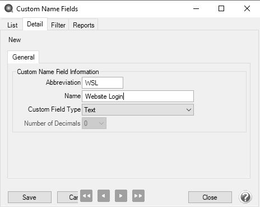Jump to last record arrow
The width and height of the screenshot is (260, 207).
[x=138, y=196]
